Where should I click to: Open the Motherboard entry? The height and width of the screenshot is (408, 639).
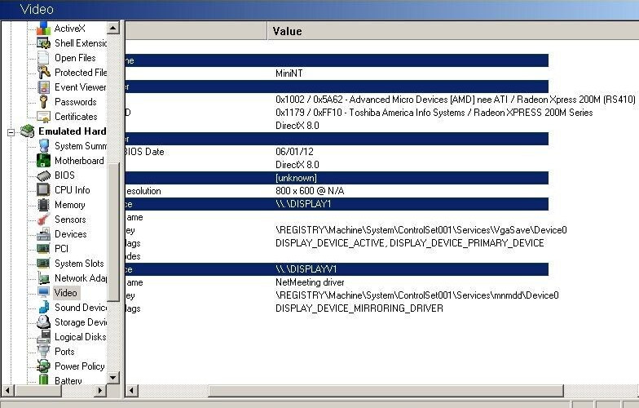click(x=79, y=160)
